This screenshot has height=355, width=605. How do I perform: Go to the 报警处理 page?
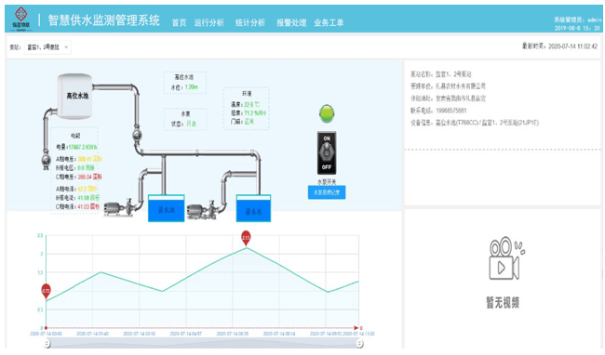point(291,22)
